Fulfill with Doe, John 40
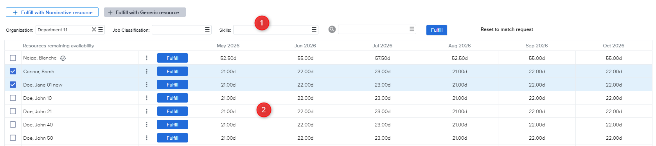 click(x=173, y=124)
